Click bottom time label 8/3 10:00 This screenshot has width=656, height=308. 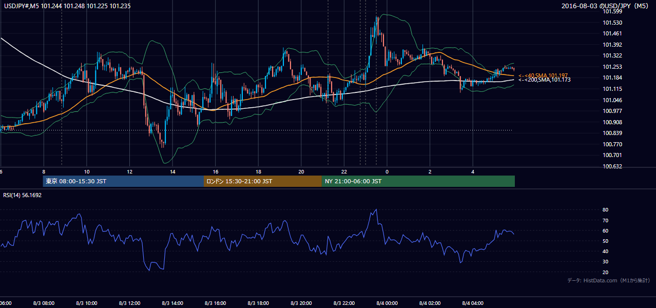pos(86,303)
